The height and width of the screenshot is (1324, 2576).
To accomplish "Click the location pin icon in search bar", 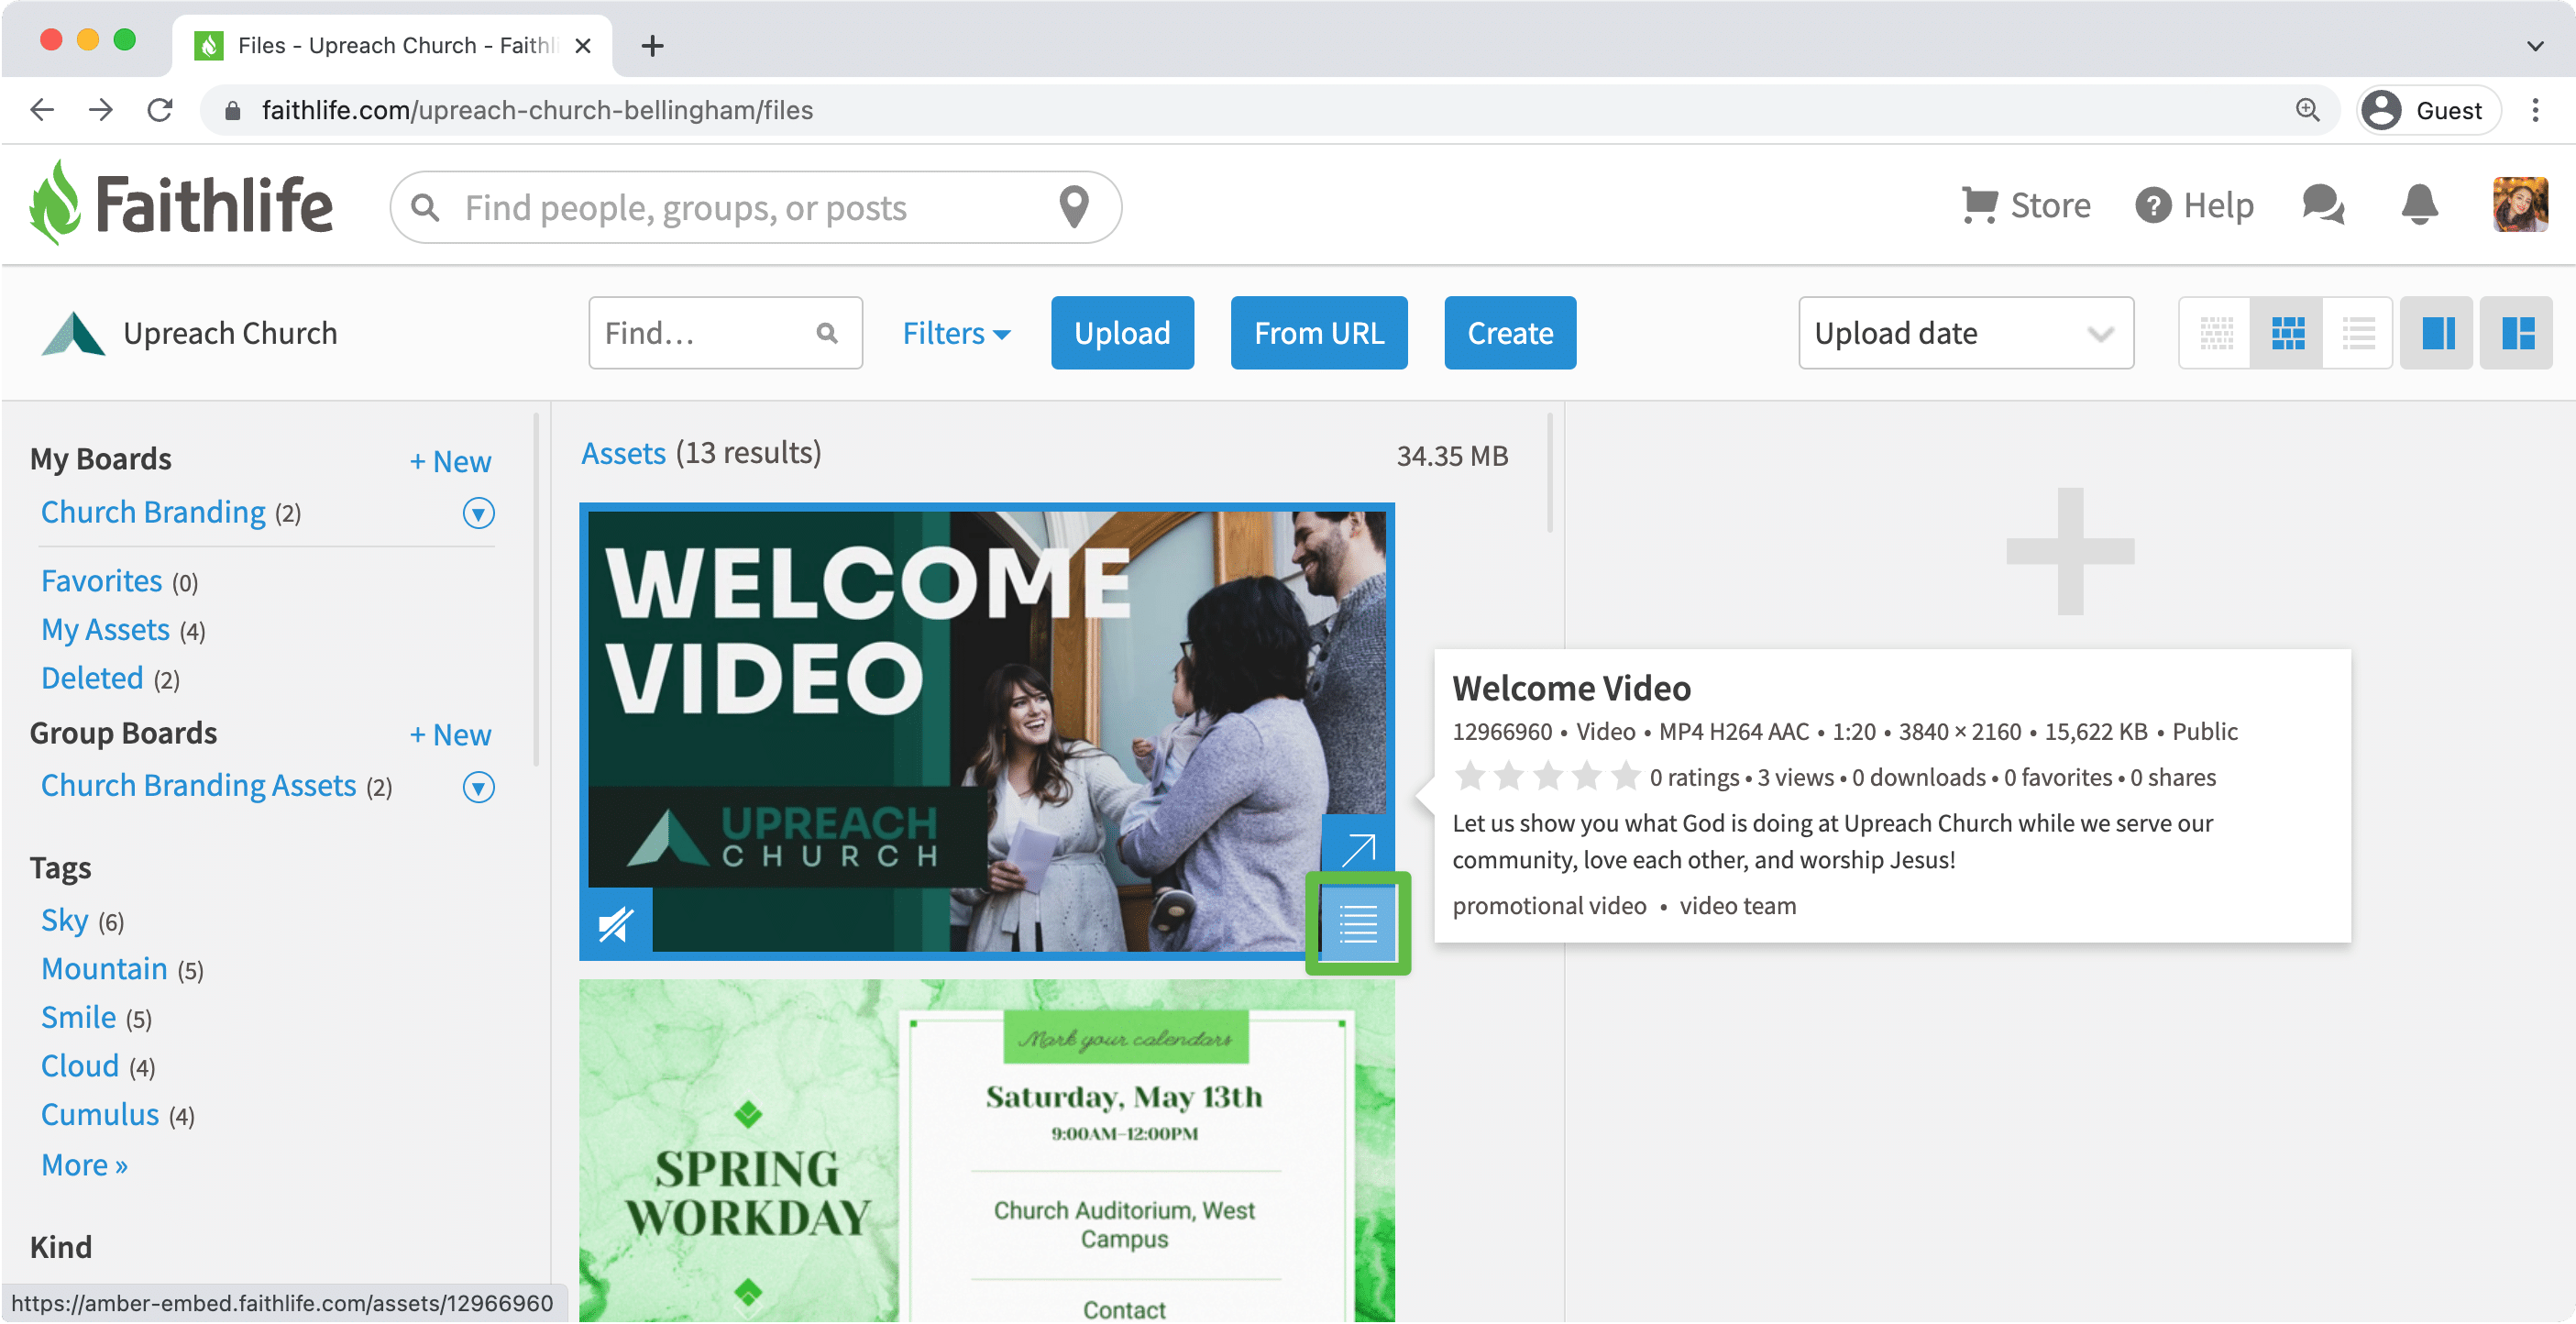I will point(1074,207).
